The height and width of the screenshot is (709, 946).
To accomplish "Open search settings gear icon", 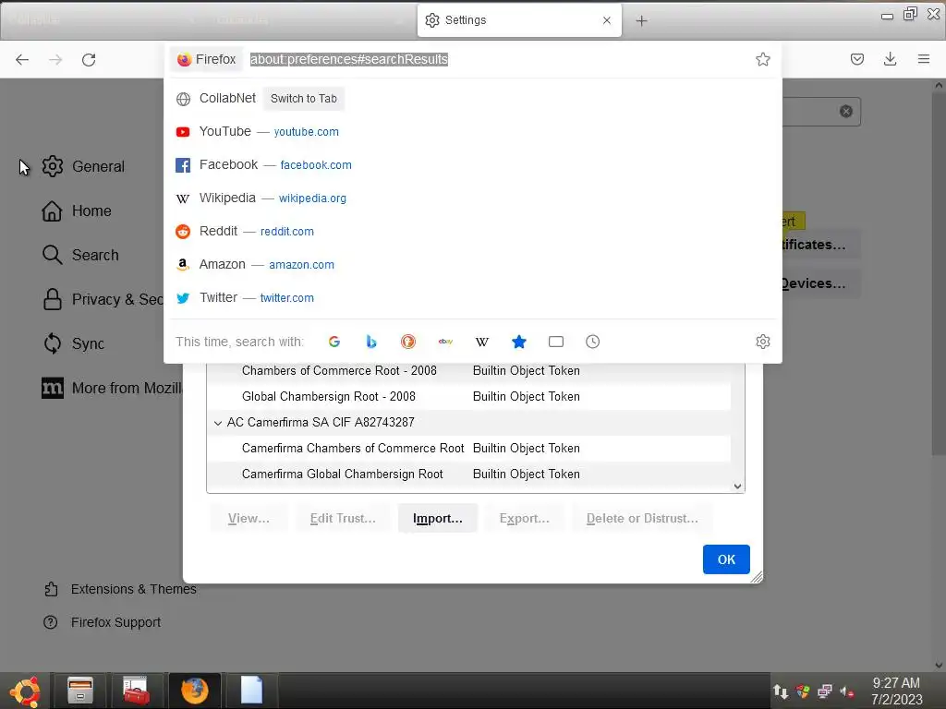I will coord(762,342).
